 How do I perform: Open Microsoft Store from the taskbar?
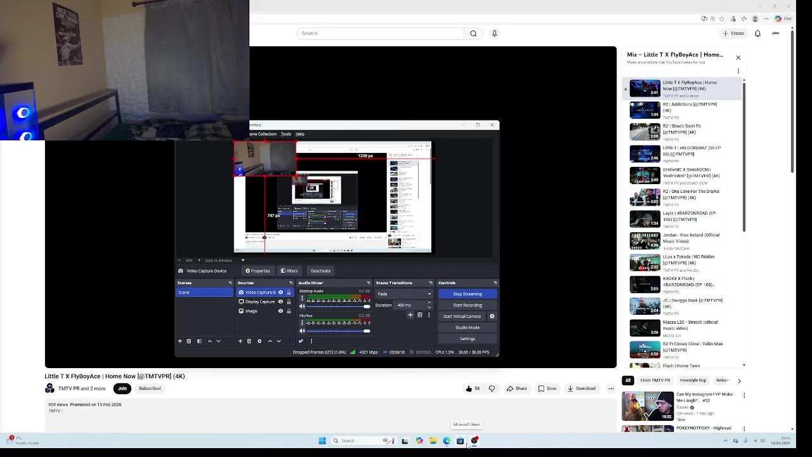click(460, 441)
